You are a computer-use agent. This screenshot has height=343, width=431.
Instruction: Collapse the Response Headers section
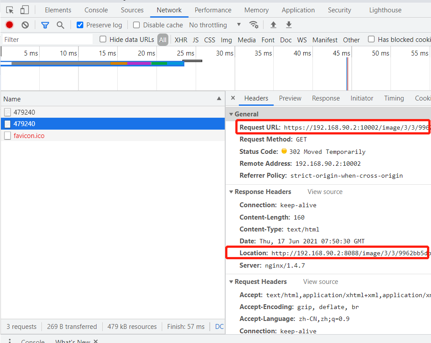(x=231, y=192)
